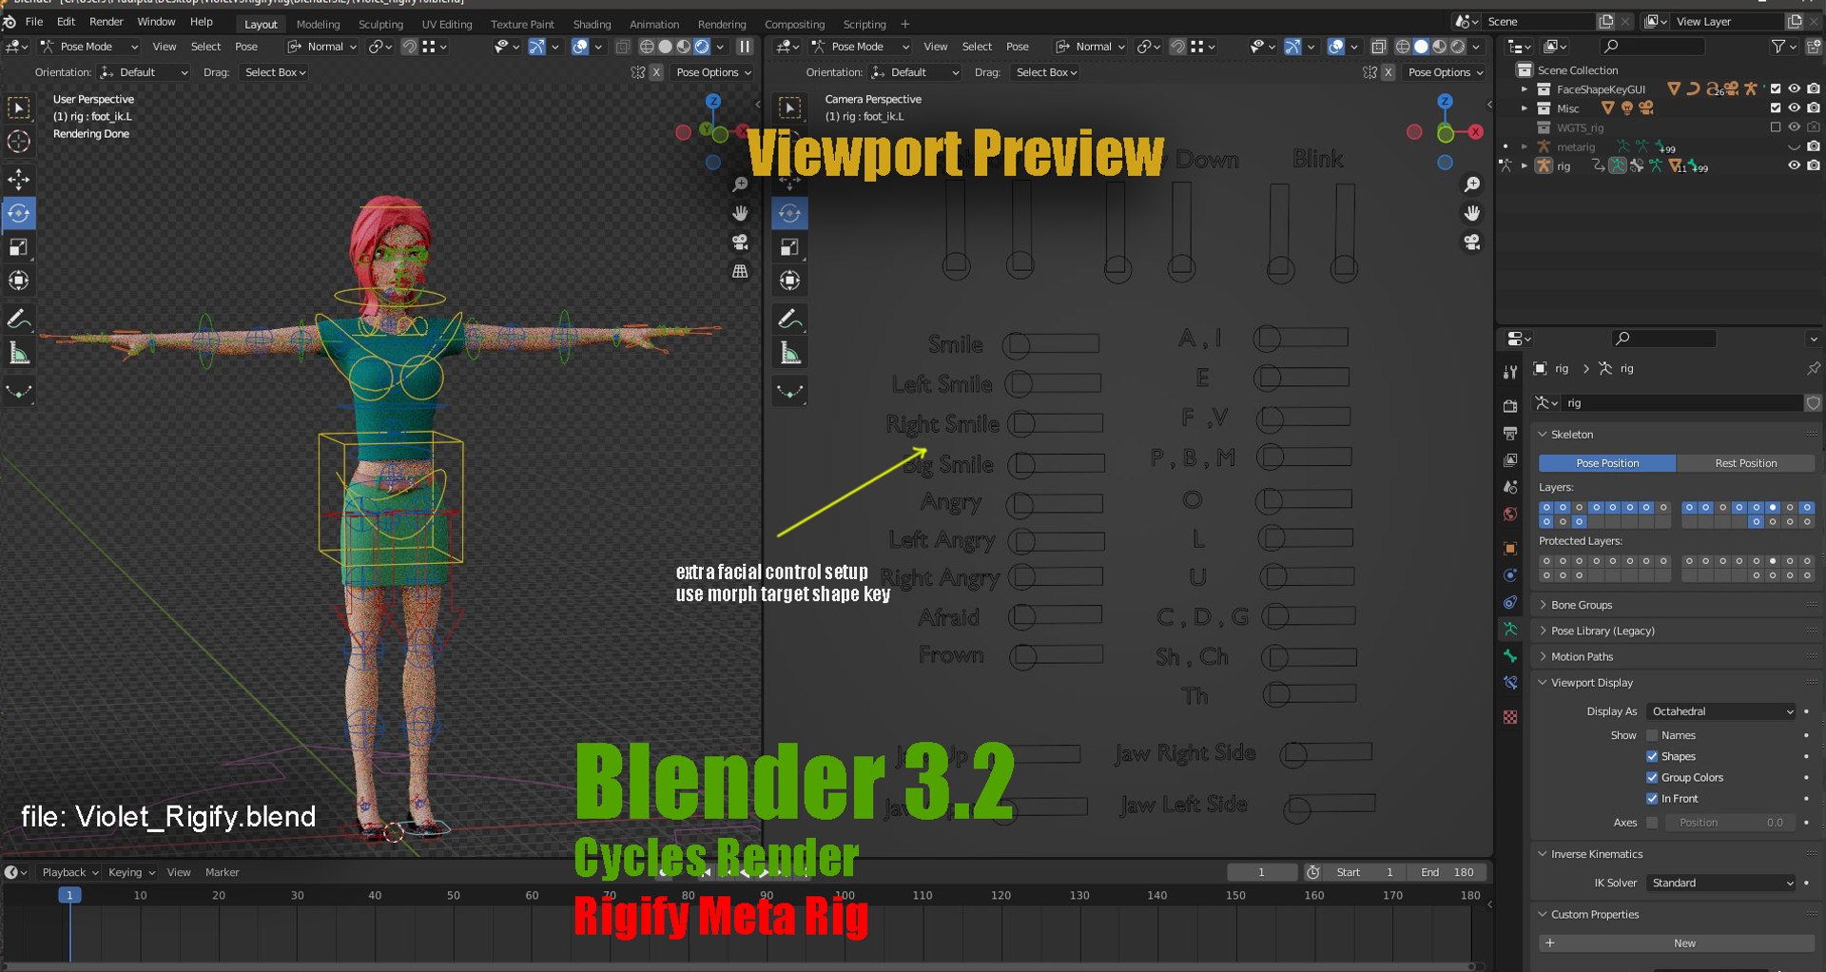Viewport: 1826px width, 972px height.
Task: Add a New custom property
Action: (1677, 943)
